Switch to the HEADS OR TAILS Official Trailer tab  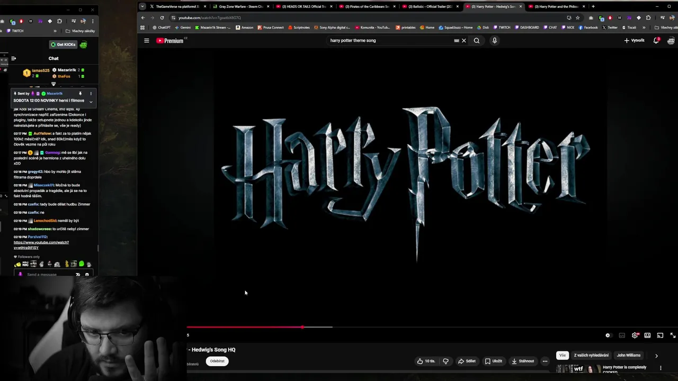[x=304, y=6]
